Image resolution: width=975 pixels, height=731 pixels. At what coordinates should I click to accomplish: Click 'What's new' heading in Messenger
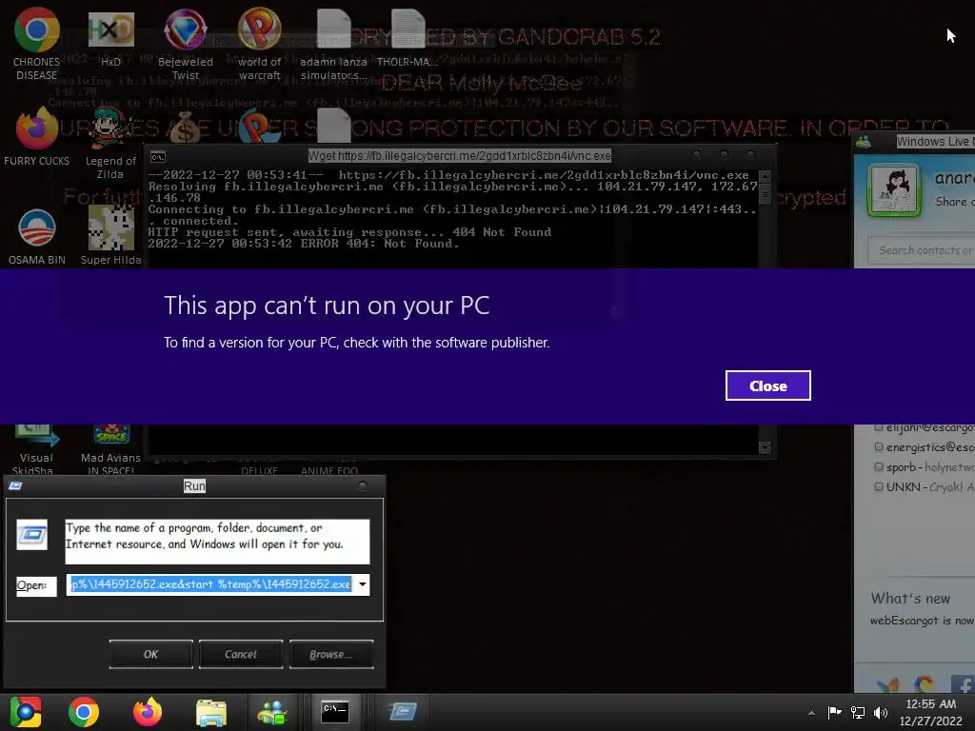point(910,599)
